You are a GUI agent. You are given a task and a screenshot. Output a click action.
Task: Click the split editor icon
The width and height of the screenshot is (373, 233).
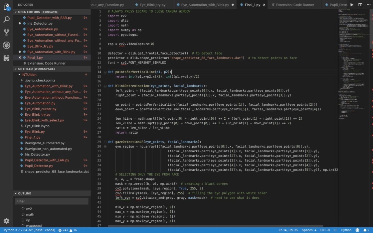click(360, 5)
